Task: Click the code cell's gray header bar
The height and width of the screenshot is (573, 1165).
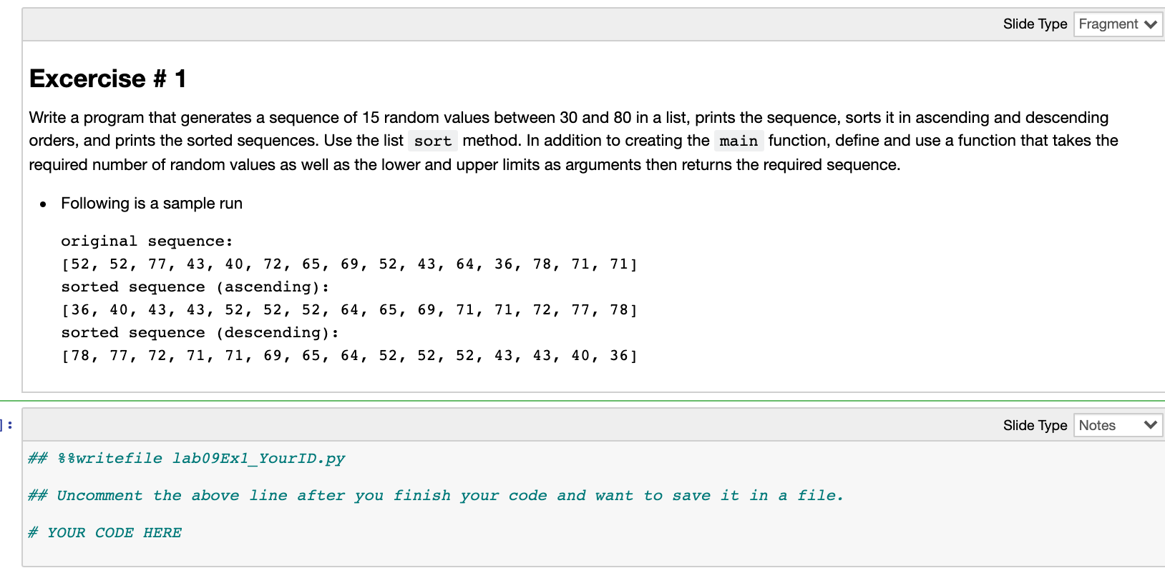Action: 501,425
